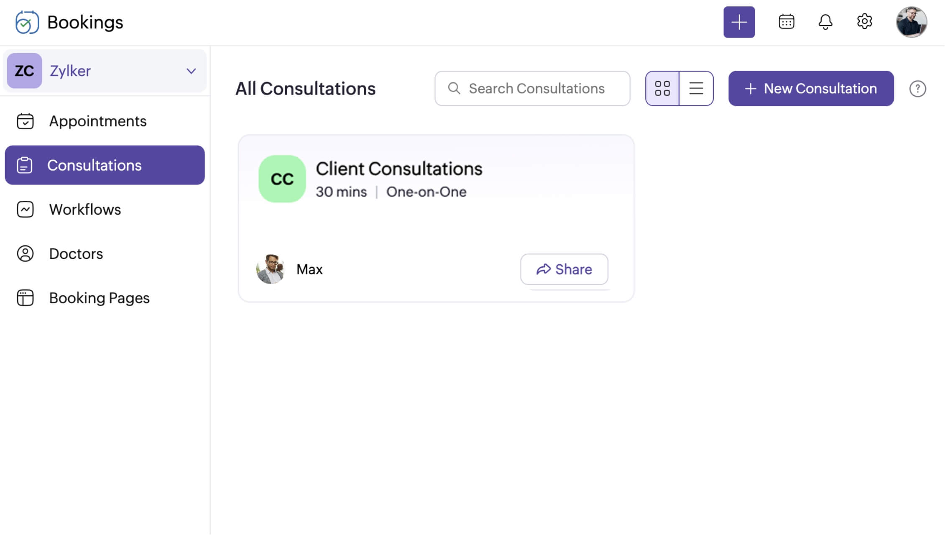The width and height of the screenshot is (945, 535).
Task: Select the Appointments menu item
Action: (98, 121)
